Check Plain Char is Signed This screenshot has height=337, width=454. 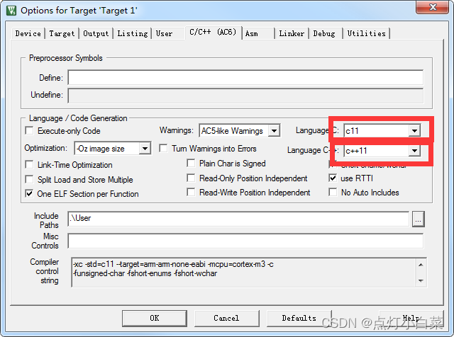point(191,164)
